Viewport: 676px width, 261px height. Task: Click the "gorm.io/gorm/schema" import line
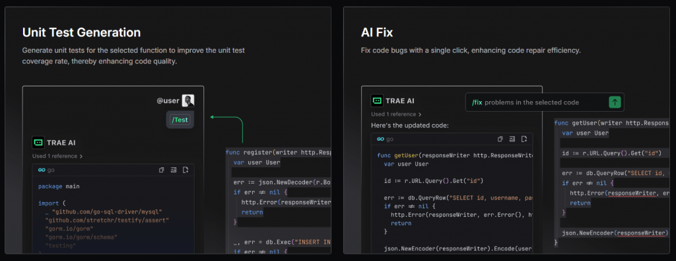81,237
